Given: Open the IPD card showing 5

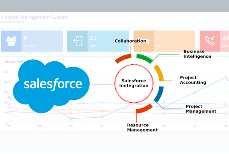Looking at the screenshot, I should pos(164,41).
